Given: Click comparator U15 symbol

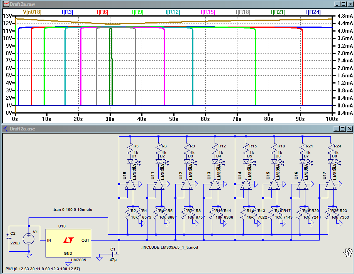Looking at the screenshot, I should point(274,184).
